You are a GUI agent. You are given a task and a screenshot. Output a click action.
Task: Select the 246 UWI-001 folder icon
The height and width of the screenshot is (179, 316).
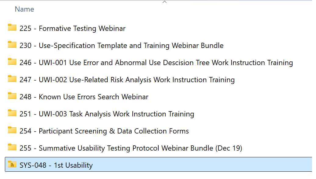12,62
